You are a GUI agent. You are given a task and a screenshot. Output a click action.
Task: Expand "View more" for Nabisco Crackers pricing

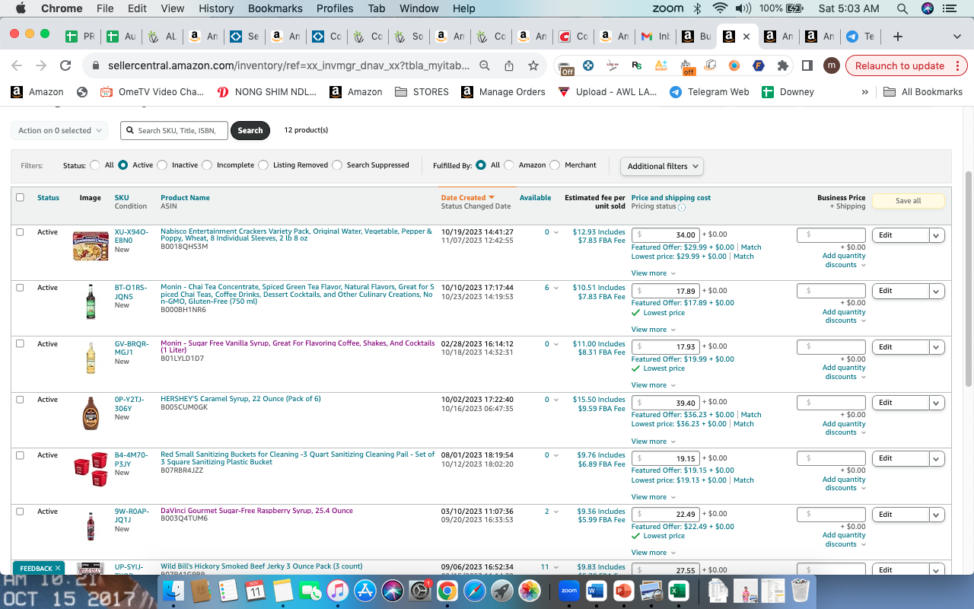[653, 273]
